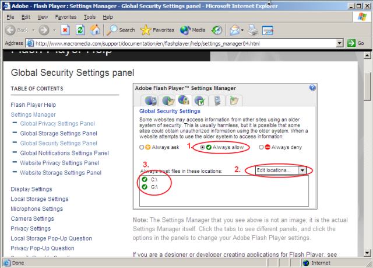Select the Always deny radio button
The image size is (373, 268).
tap(261, 147)
